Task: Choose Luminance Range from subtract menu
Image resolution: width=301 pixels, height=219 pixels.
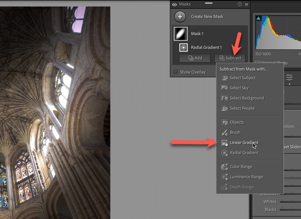Action: [x=250, y=177]
